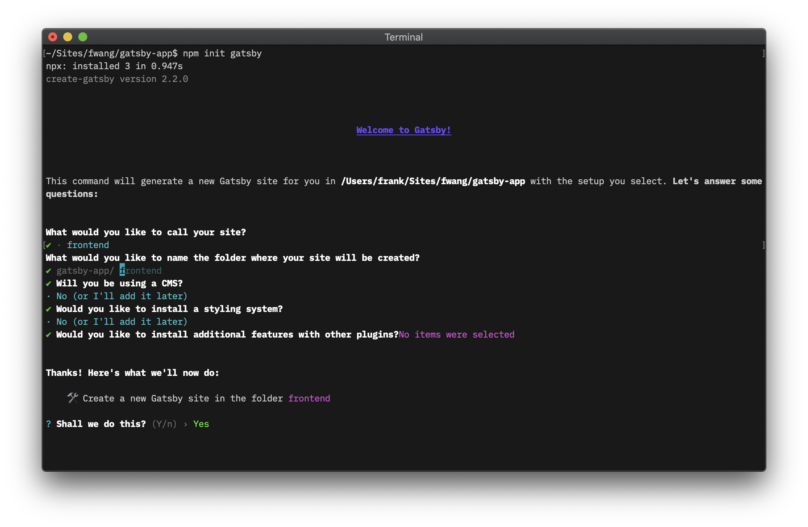Click the hammer and wrench tools icon

73,398
